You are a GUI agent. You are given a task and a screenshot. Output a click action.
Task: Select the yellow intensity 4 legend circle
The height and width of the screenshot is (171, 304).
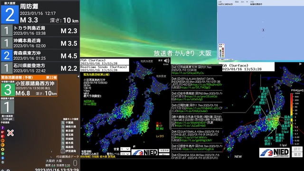(x=2, y=149)
